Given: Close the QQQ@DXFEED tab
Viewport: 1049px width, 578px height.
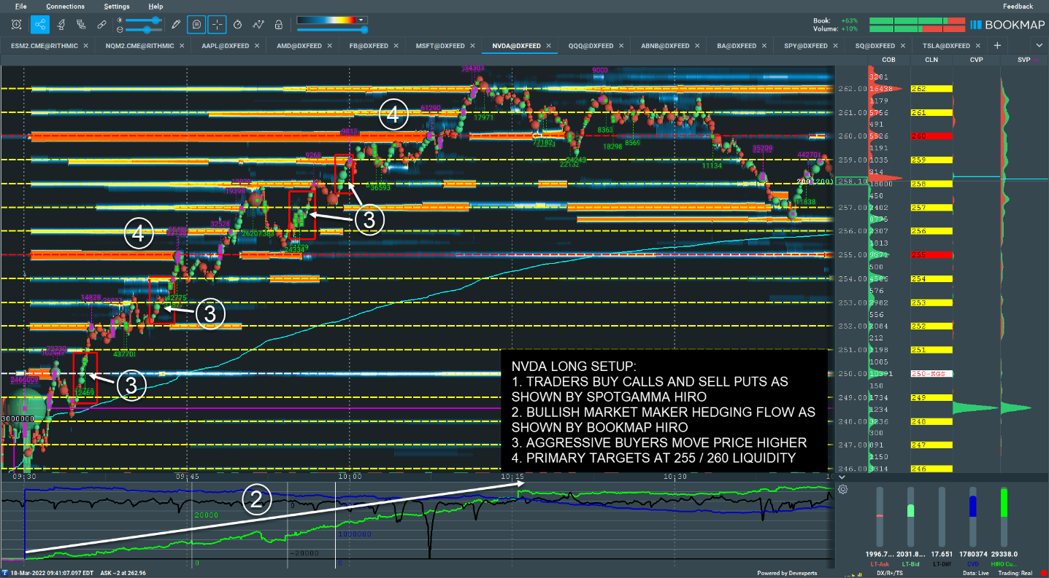Looking at the screenshot, I should 620,45.
